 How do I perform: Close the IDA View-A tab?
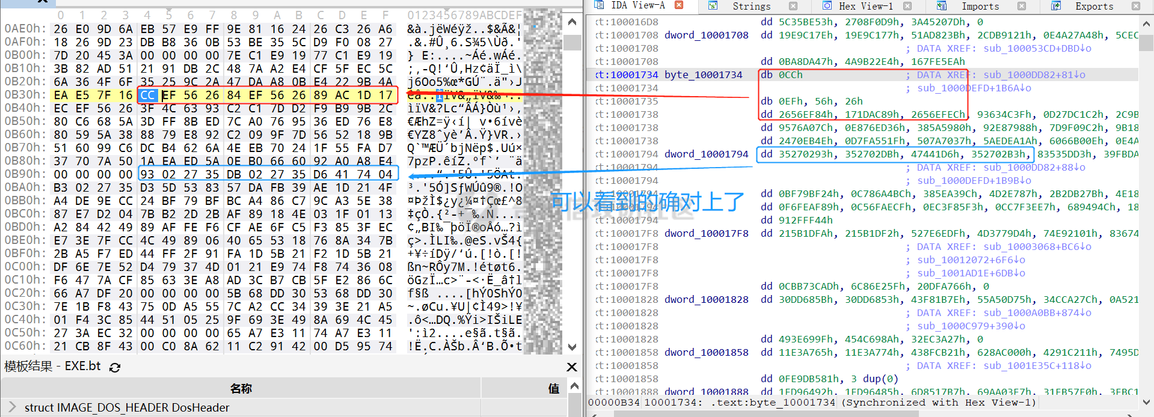679,5
